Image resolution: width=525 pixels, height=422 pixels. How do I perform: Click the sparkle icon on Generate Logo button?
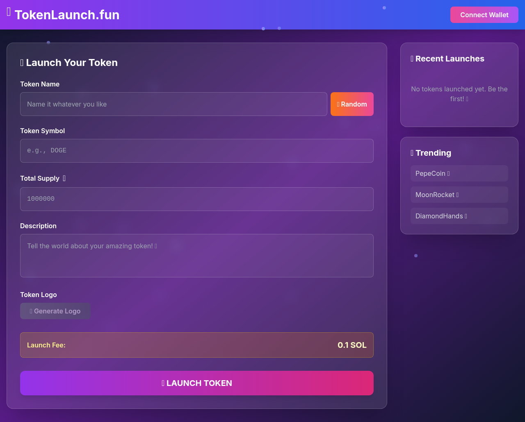(x=31, y=311)
